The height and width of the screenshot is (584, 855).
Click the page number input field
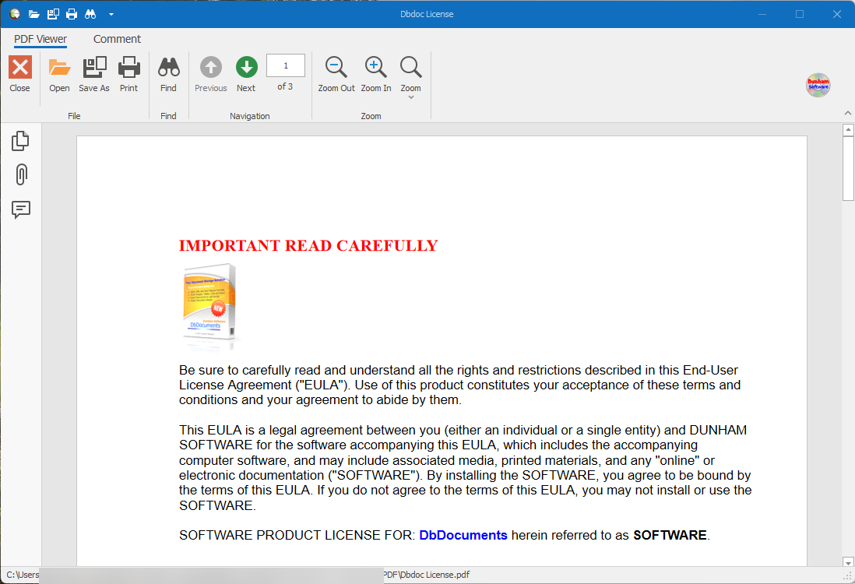click(x=285, y=65)
